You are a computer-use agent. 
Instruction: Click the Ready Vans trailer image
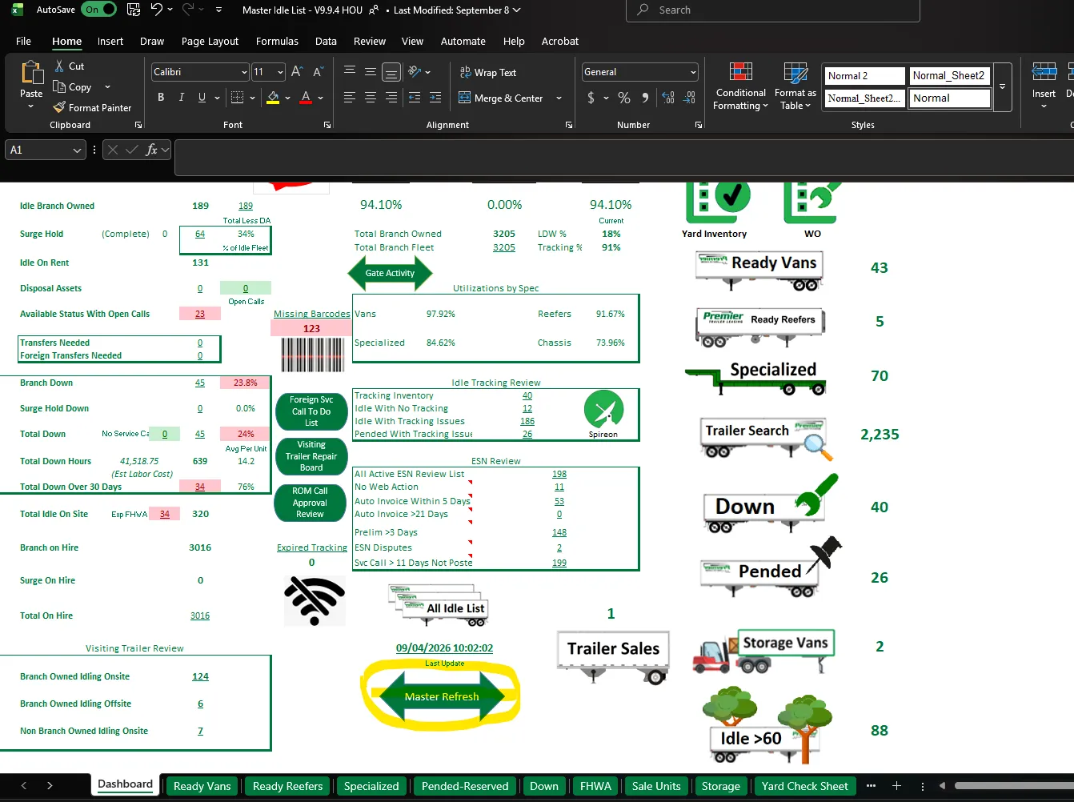[x=759, y=270]
